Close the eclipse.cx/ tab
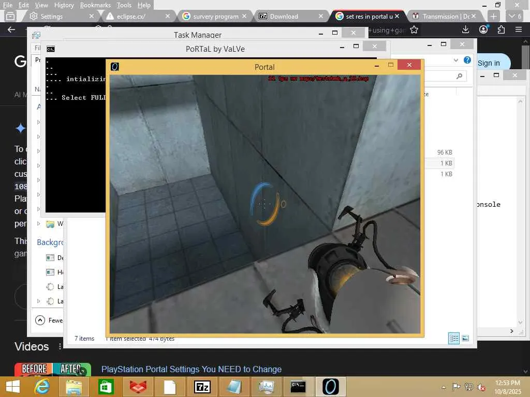Image resolution: width=530 pixels, height=397 pixels. [x=167, y=16]
